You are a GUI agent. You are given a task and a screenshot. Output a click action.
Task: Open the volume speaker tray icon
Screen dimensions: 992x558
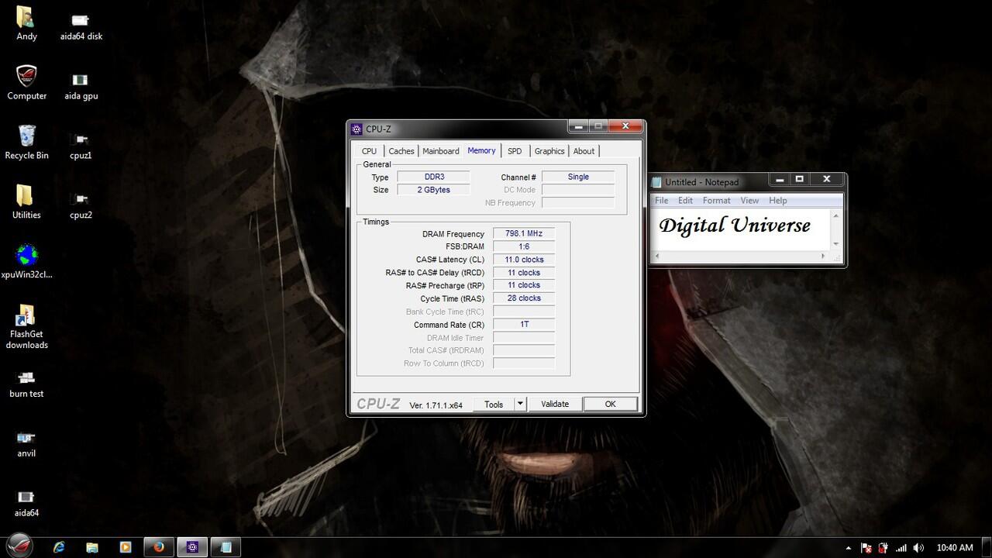[x=918, y=548]
